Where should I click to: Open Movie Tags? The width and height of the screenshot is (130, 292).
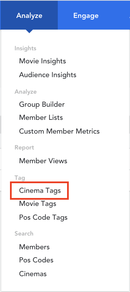click(x=37, y=204)
